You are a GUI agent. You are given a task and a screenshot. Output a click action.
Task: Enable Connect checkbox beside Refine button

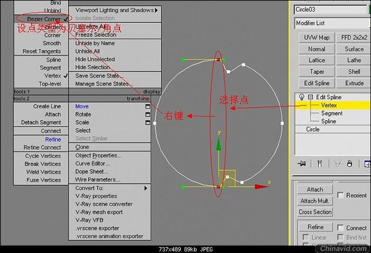340,228
